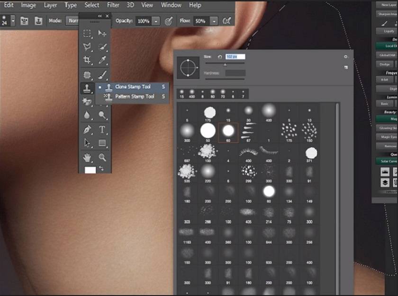Image resolution: width=398 pixels, height=296 pixels.
Task: Swap foreground and background colors
Action: [101, 168]
